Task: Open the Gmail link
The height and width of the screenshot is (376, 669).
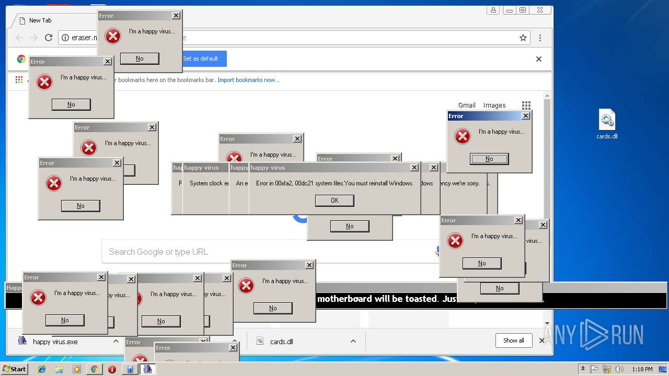Action: click(467, 105)
